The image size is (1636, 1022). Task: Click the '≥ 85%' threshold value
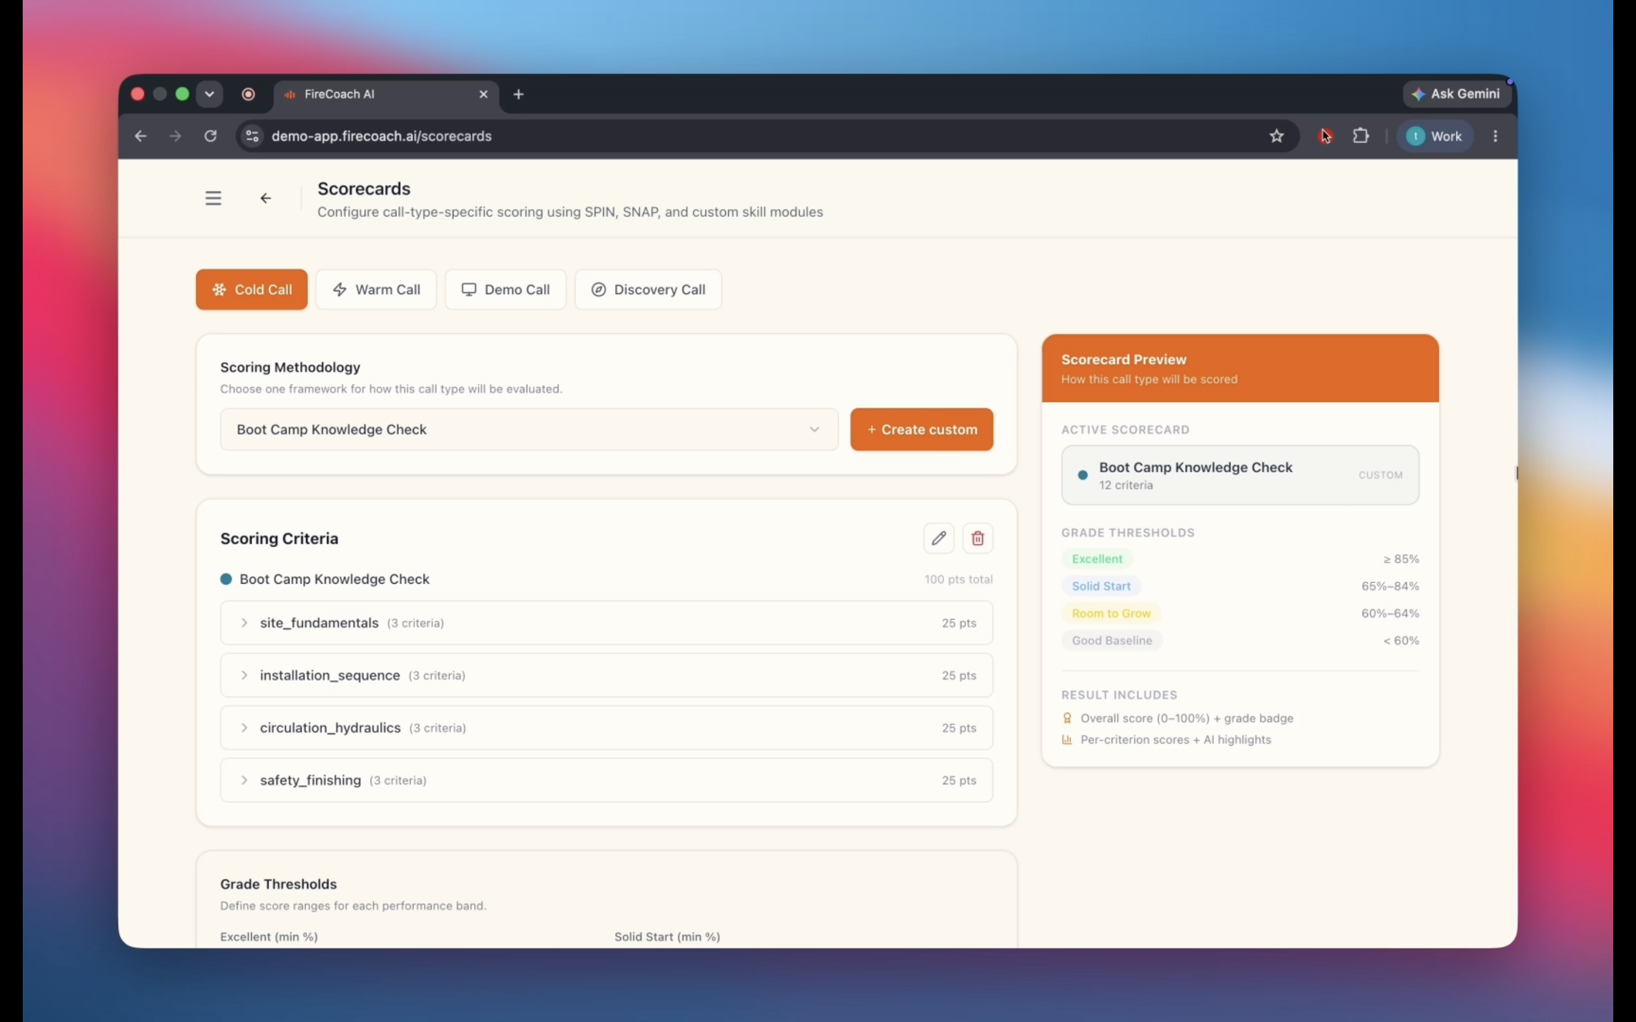[x=1401, y=559]
